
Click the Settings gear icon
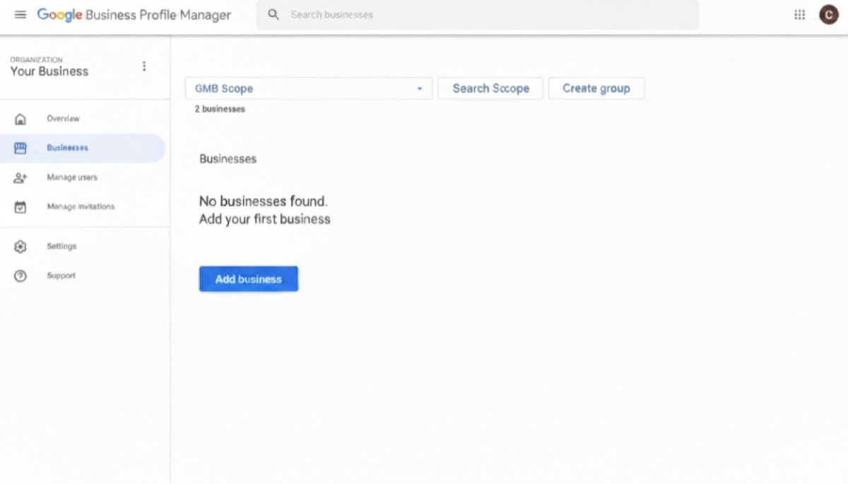[x=20, y=247]
